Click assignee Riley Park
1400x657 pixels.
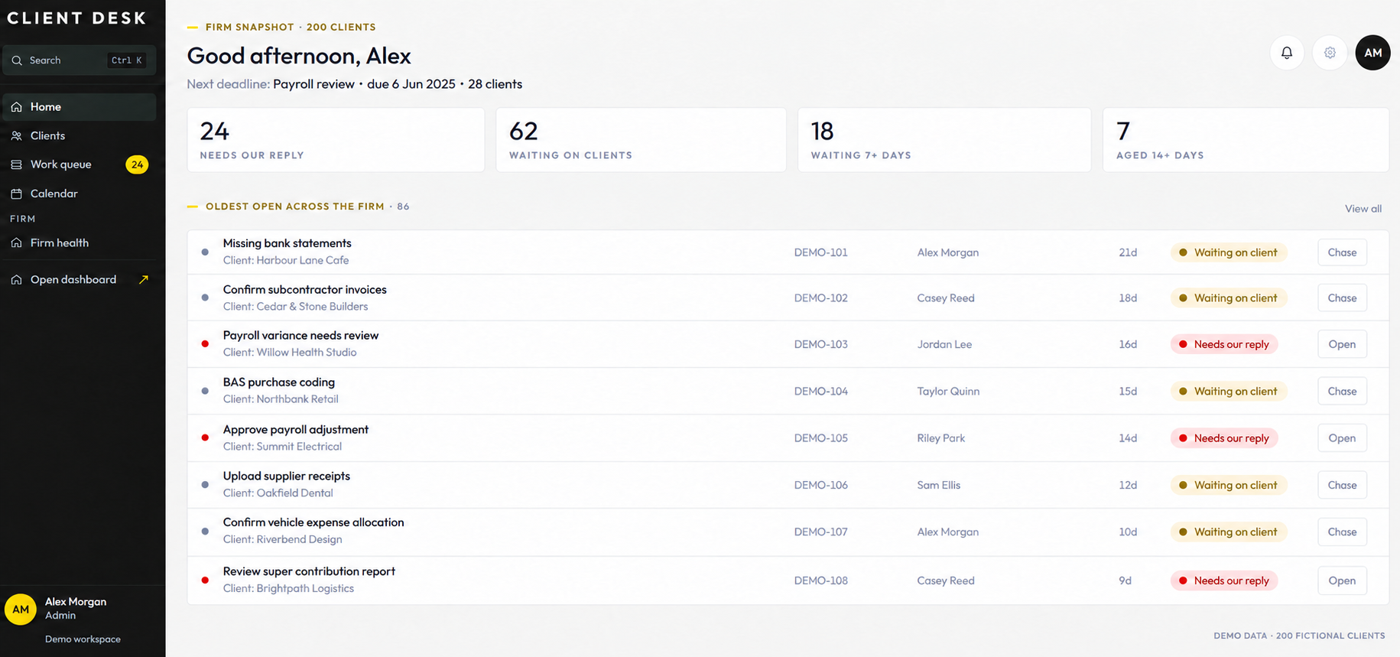[941, 438]
